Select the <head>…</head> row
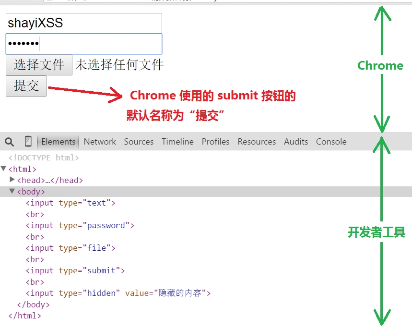Image resolution: width=412 pixels, height=329 pixels. pyautogui.click(x=50, y=180)
